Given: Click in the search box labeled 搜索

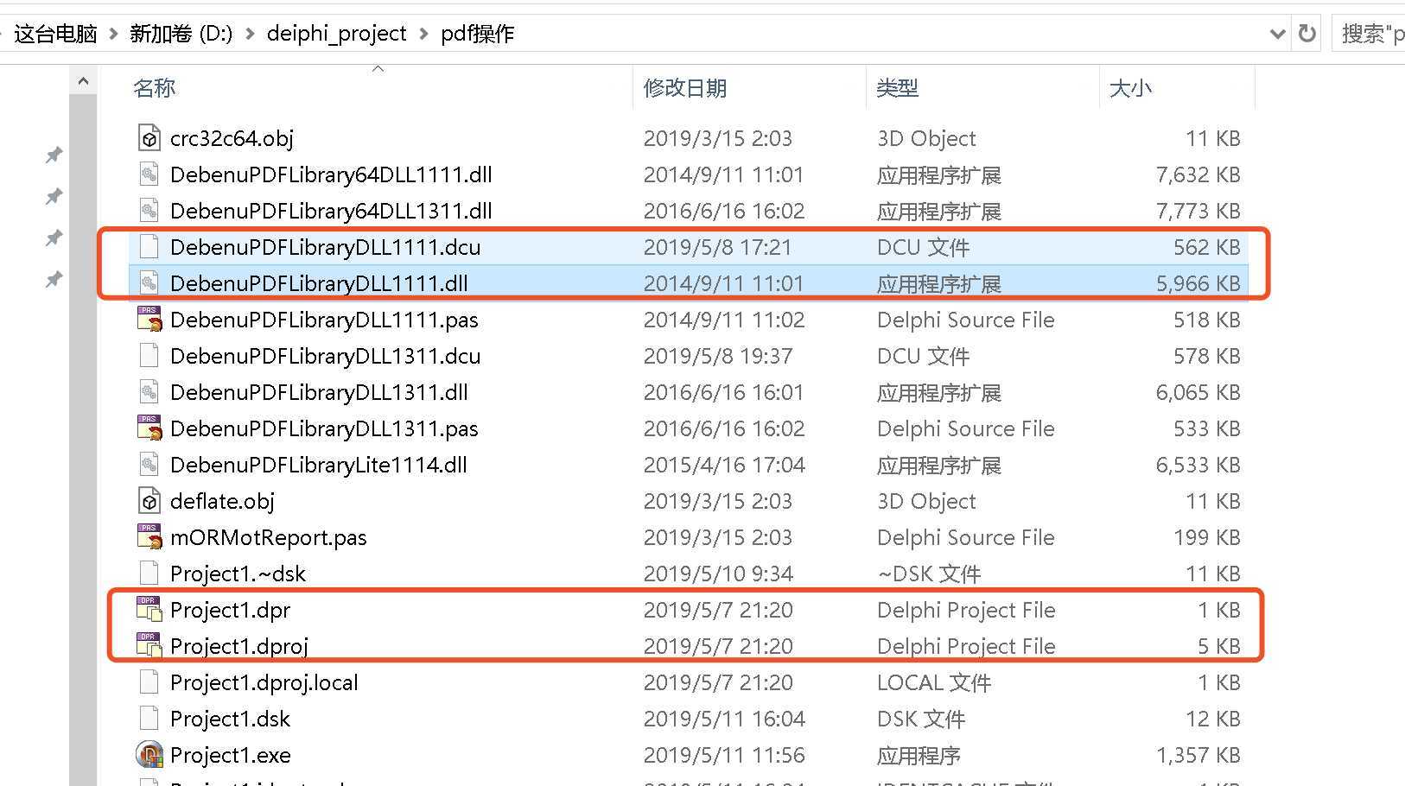Looking at the screenshot, I should tap(1370, 34).
